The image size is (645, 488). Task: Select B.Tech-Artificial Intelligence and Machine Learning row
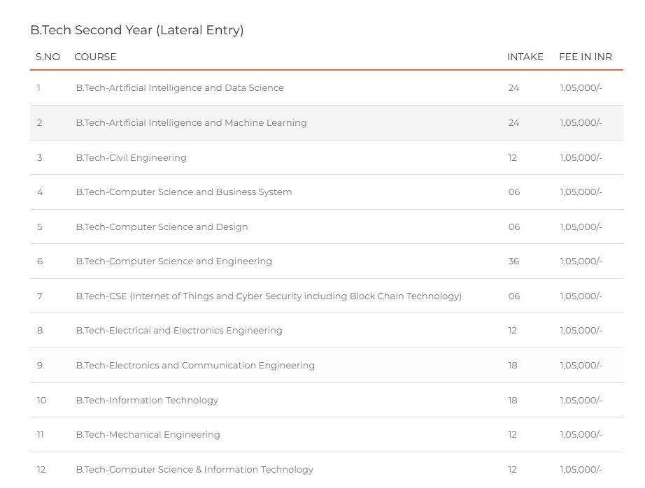point(191,123)
